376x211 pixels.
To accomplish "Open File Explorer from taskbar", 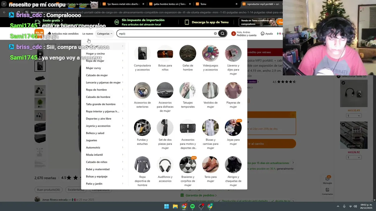I will (175, 206).
